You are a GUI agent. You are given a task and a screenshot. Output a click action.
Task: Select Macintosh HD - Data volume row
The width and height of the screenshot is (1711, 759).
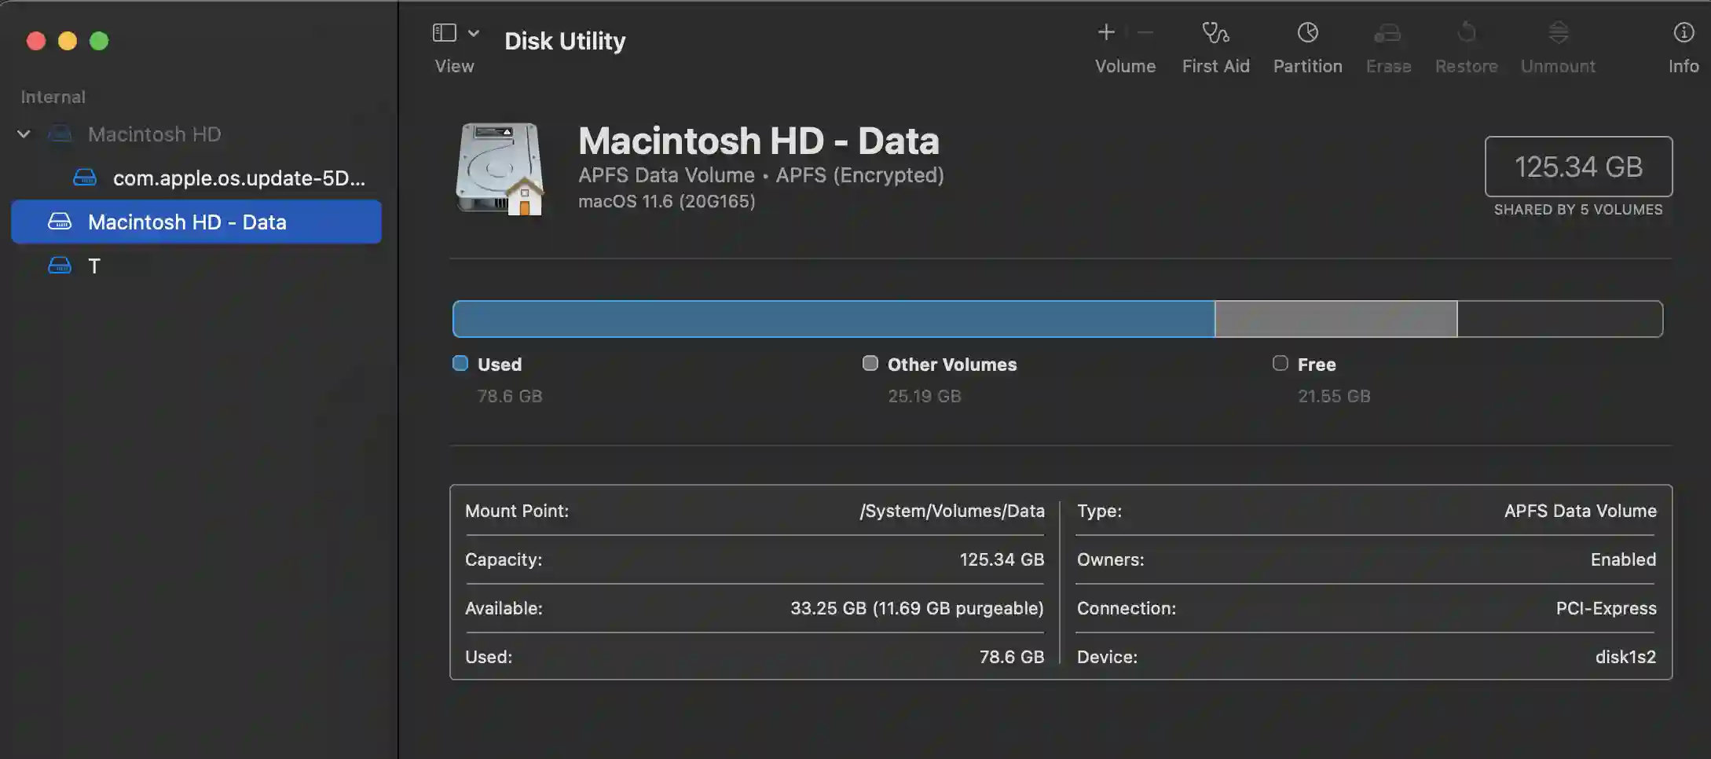click(x=196, y=222)
